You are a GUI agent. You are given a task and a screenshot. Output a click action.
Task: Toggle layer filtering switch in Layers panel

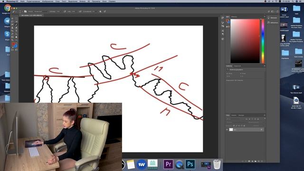[265, 118]
